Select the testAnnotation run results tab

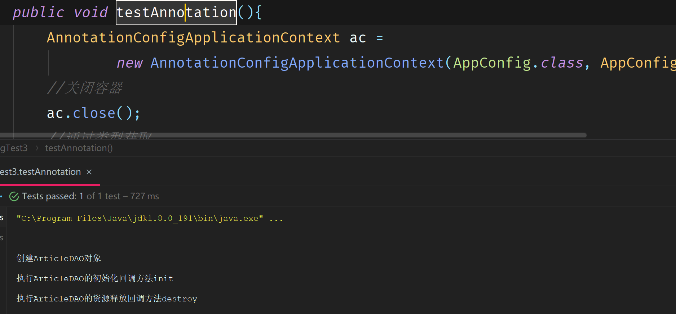point(40,172)
